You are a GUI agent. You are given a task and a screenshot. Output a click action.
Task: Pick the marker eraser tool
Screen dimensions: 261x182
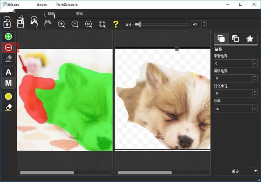tap(8, 58)
